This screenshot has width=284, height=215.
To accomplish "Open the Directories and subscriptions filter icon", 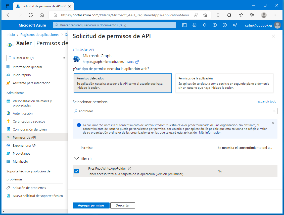I will coord(195,25).
